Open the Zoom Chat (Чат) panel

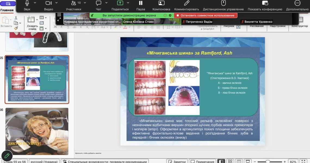[x=98, y=3]
